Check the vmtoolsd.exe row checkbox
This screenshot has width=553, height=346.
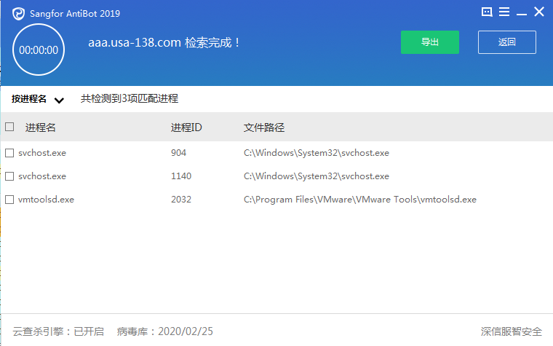tap(9, 200)
